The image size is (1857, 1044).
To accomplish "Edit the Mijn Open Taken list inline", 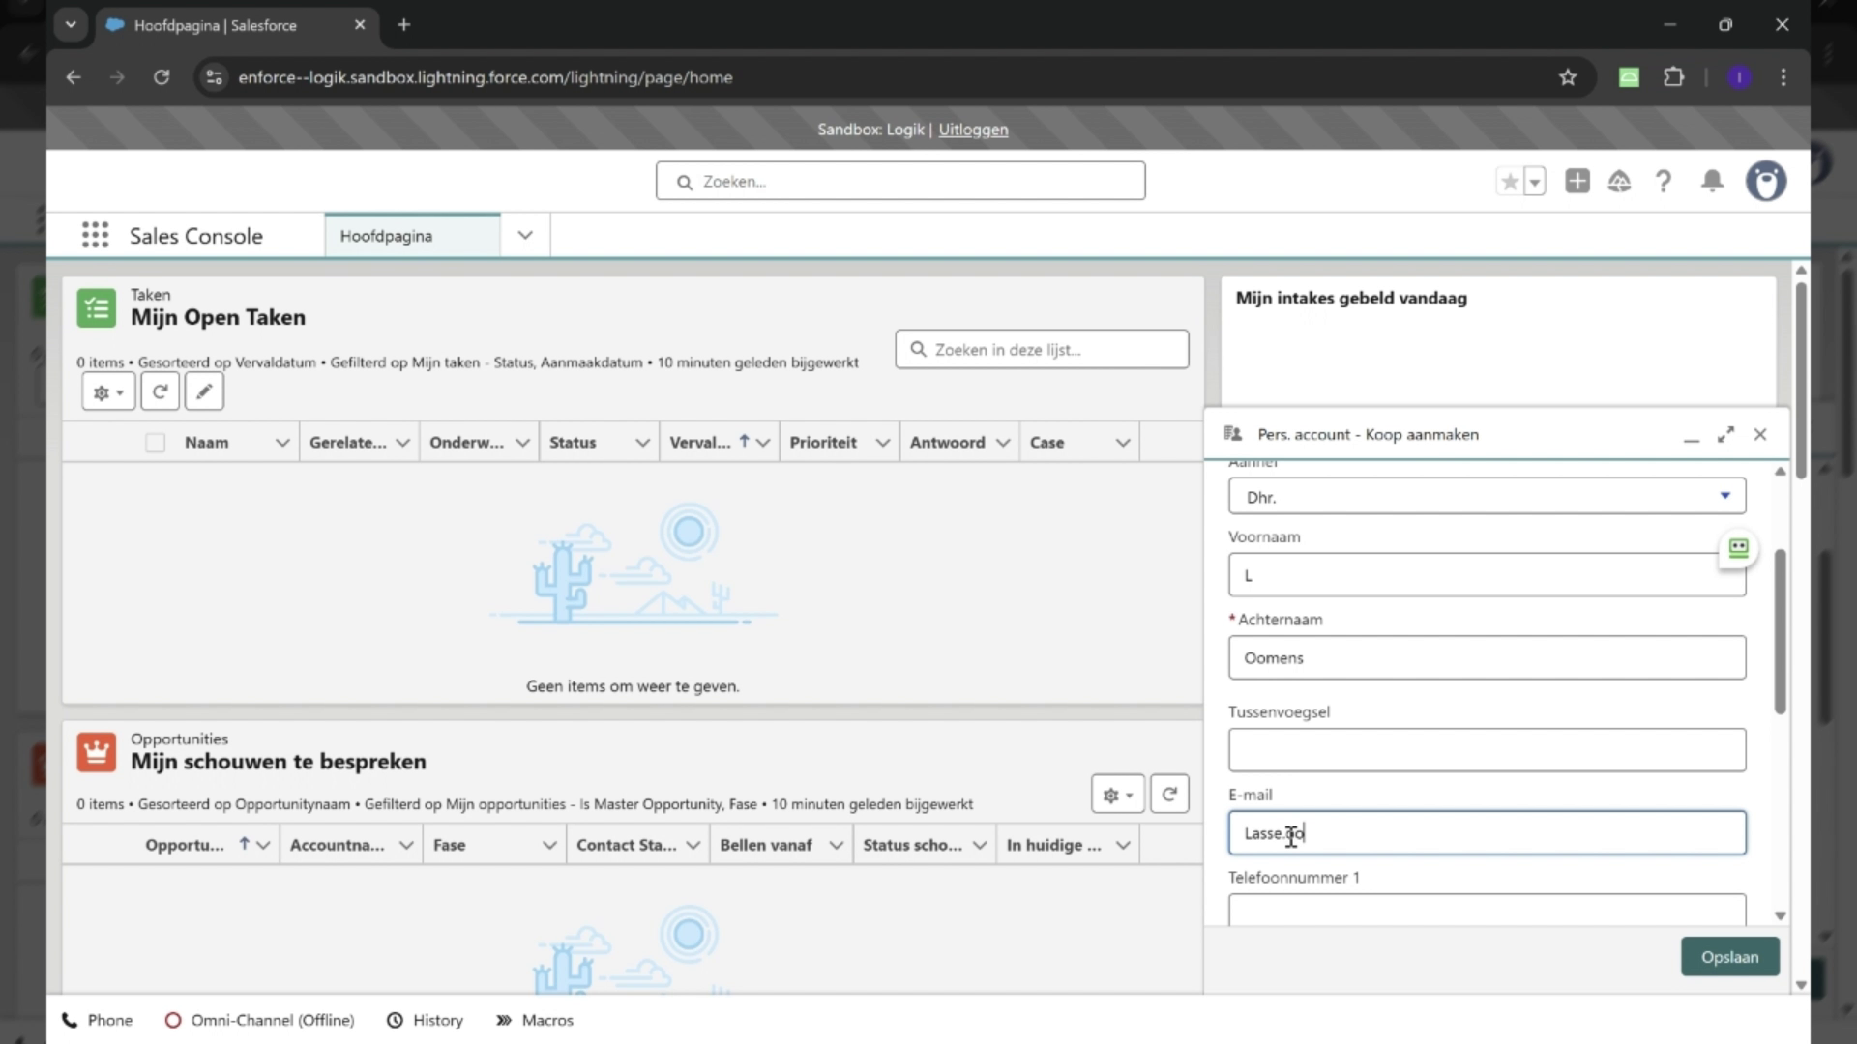I will pos(204,391).
